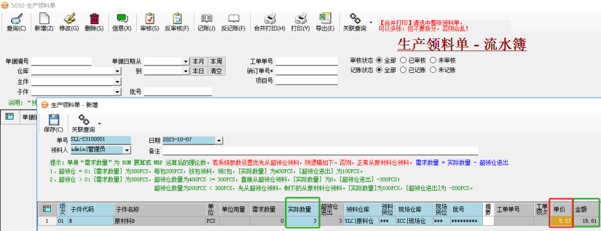
Task: Select the 已审核 radio button
Action: pos(403,60)
